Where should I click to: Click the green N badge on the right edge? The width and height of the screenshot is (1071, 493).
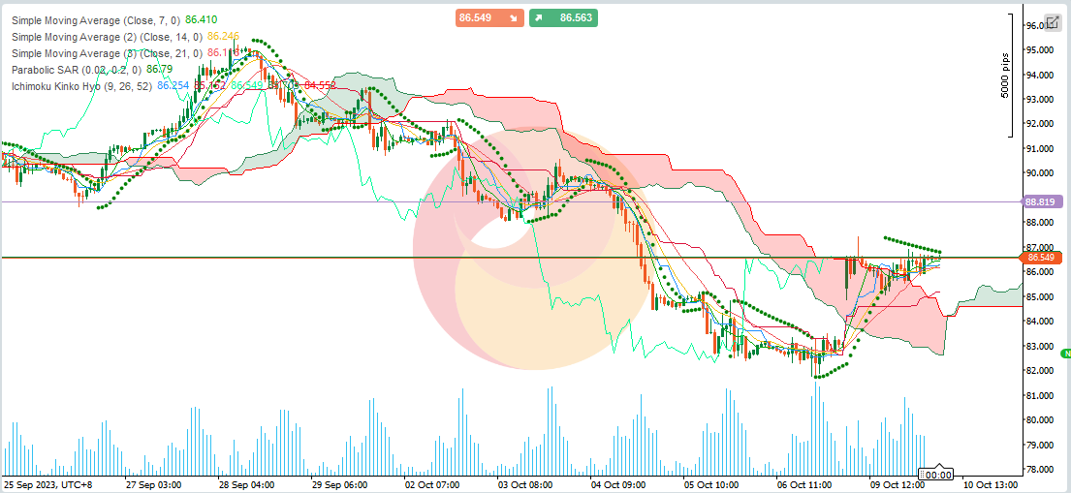click(x=1065, y=354)
